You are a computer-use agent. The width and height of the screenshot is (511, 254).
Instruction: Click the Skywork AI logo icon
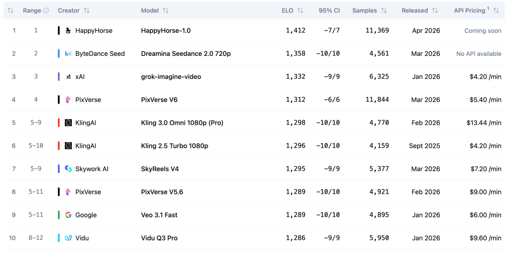(68, 169)
